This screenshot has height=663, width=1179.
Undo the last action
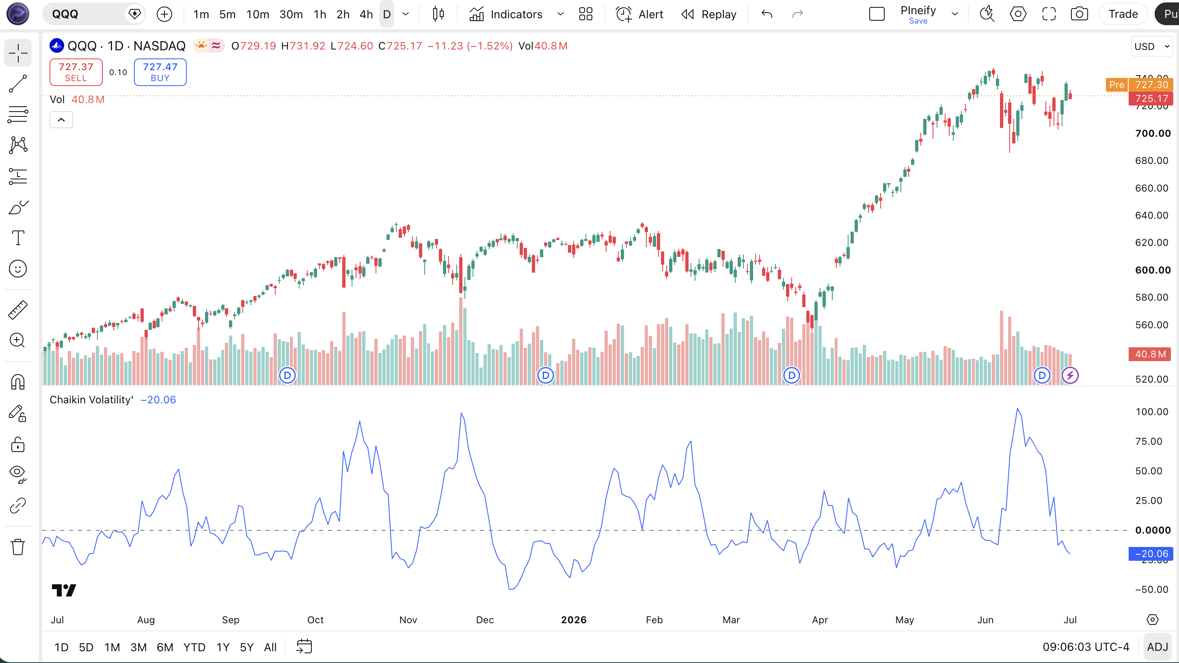pyautogui.click(x=767, y=14)
